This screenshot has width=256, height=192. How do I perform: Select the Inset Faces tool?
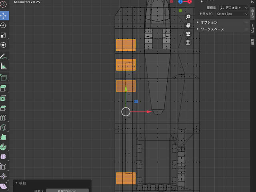tap(4, 98)
